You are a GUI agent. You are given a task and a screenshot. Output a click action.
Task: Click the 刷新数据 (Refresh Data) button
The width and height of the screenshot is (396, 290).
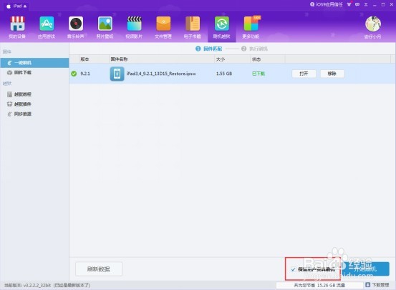(99, 269)
